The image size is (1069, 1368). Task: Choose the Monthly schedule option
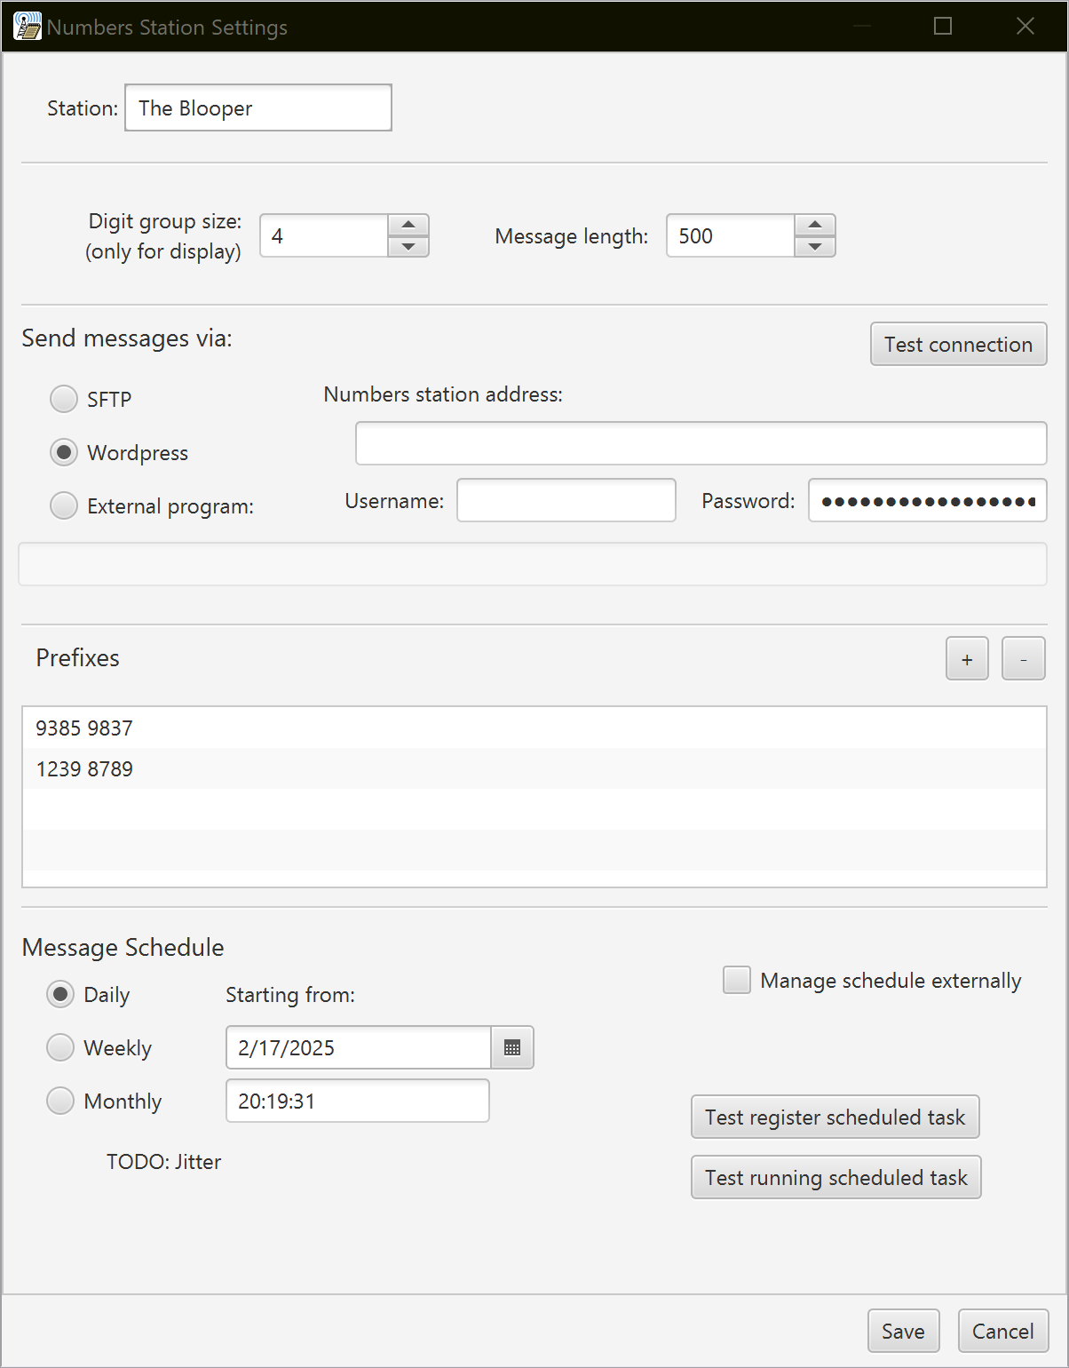[60, 1102]
